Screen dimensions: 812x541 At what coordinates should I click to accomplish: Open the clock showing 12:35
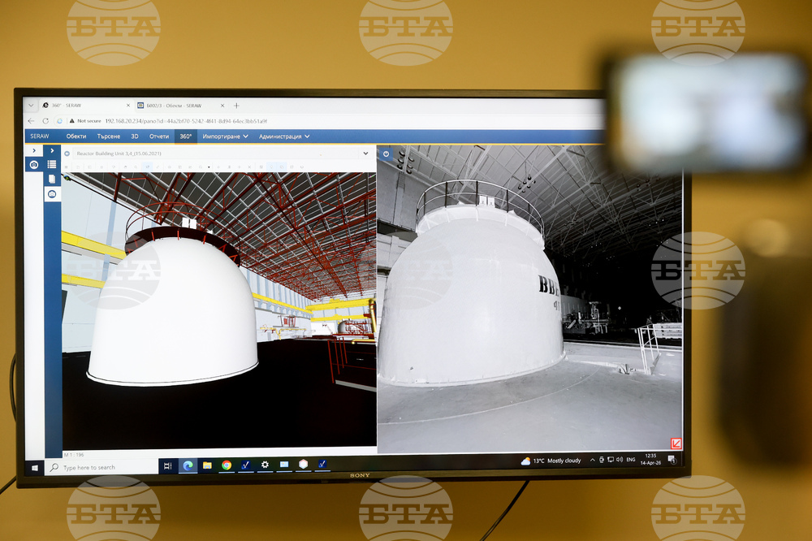click(x=650, y=459)
